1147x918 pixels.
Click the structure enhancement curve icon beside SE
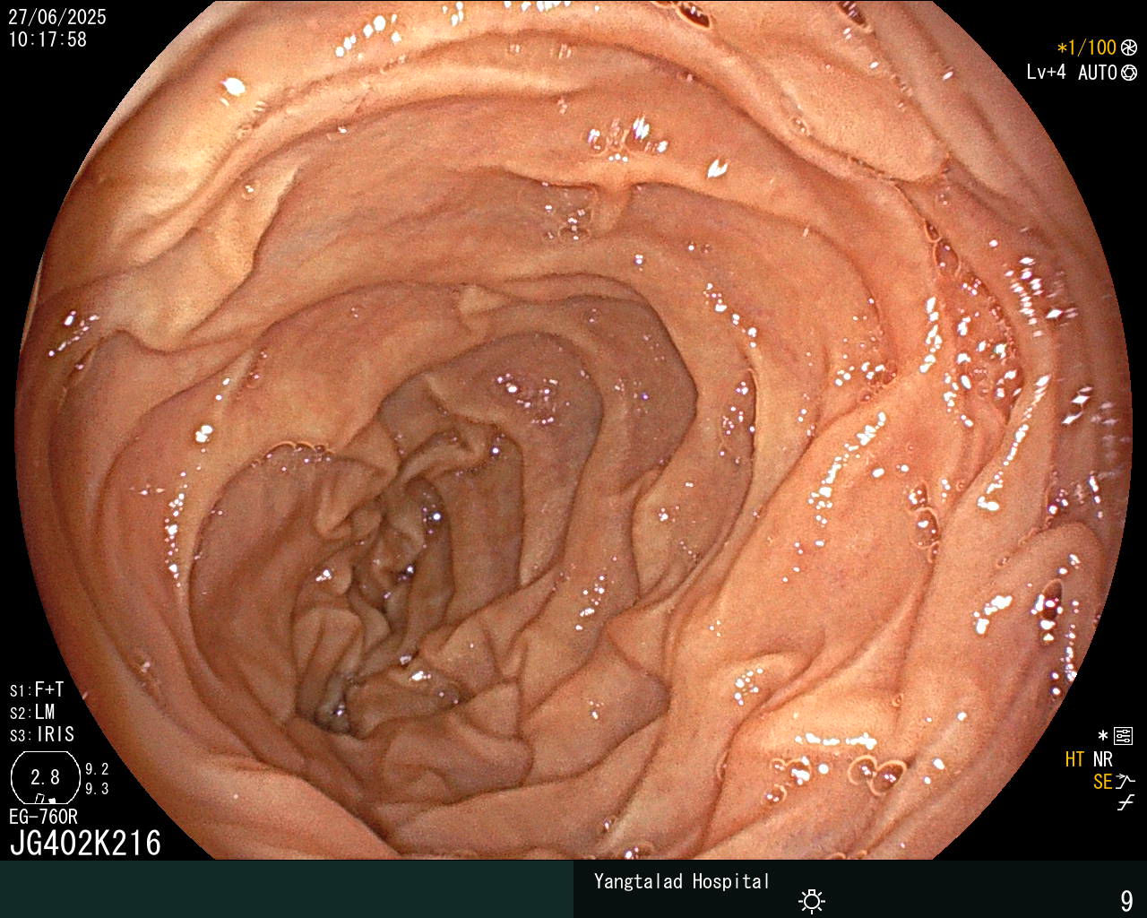tap(1125, 782)
